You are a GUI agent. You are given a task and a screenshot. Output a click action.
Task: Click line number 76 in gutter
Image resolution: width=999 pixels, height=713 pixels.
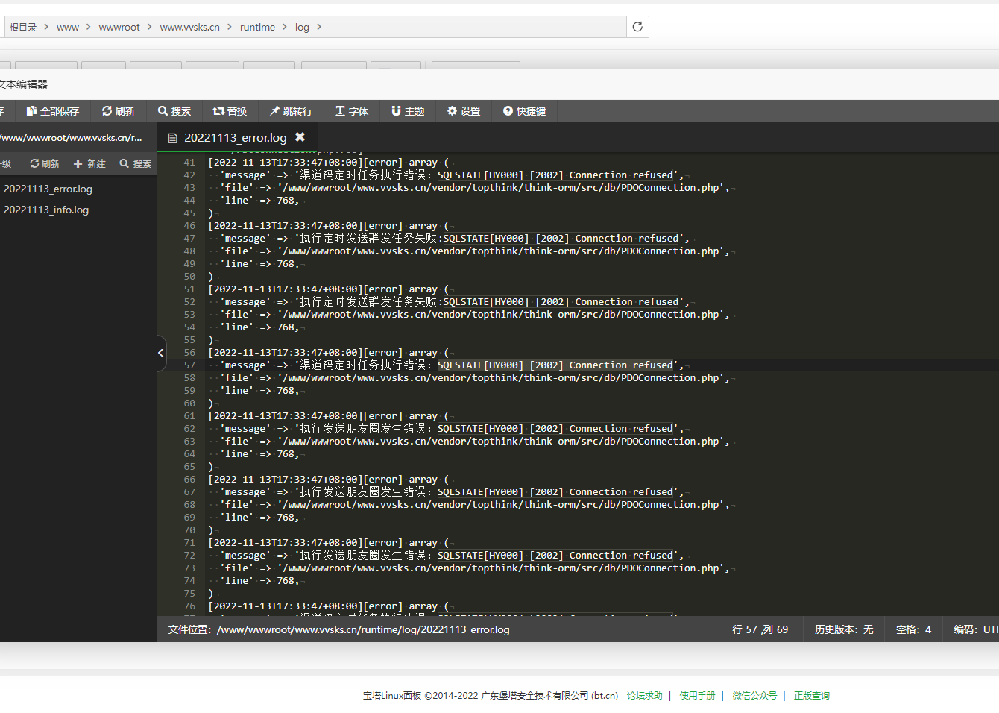[x=189, y=606]
